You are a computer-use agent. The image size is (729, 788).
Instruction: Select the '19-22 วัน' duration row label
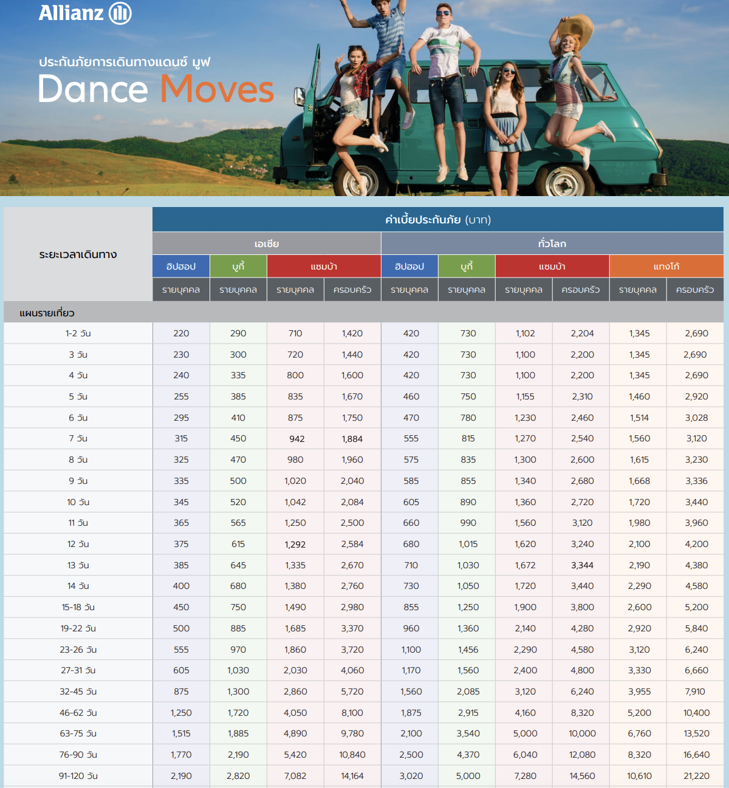(x=78, y=628)
